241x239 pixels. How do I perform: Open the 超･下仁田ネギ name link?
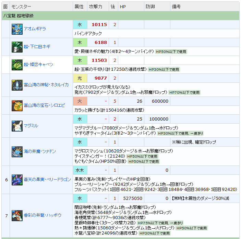[x=38, y=47]
